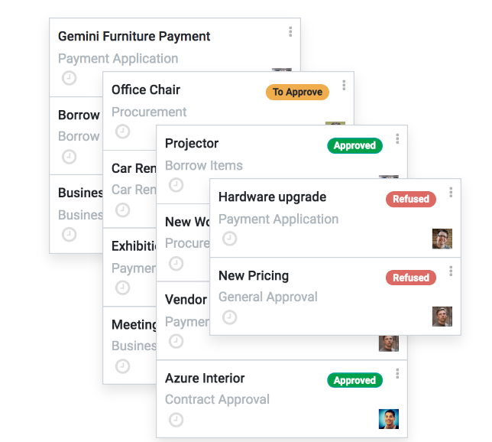Click activity clock icon on Projector card
Image resolution: width=492 pixels, height=442 pixels.
176,185
